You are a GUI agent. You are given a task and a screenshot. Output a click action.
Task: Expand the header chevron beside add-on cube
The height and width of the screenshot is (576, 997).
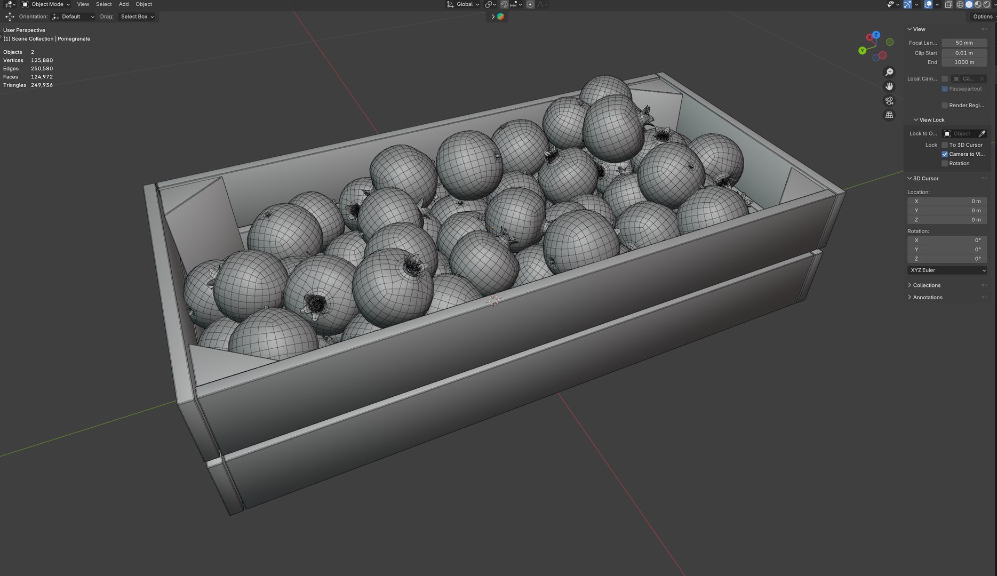coord(493,17)
